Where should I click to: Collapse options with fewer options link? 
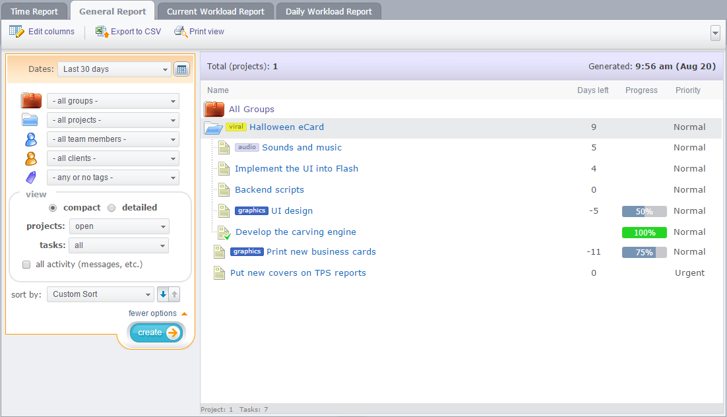pyautogui.click(x=153, y=313)
